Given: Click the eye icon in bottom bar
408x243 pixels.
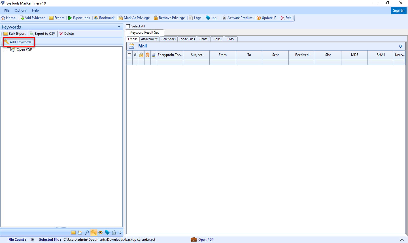Looking at the screenshot, I should (x=101, y=233).
